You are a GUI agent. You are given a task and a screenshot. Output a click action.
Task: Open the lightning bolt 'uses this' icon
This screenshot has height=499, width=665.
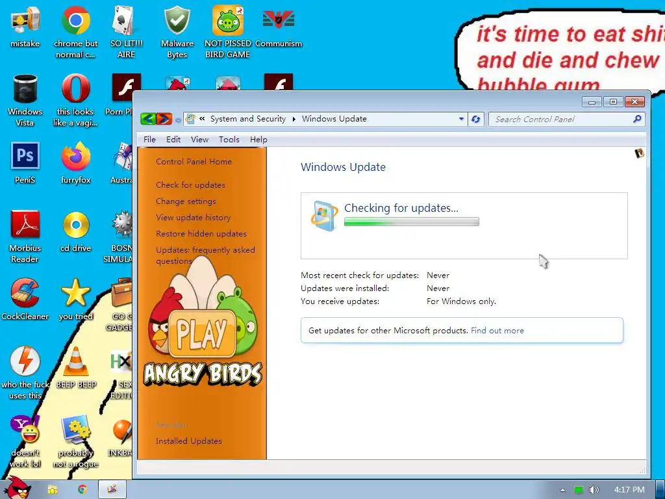[x=25, y=374]
